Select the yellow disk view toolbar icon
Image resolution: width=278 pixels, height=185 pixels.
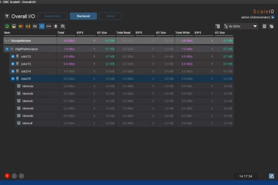[x=14, y=27]
